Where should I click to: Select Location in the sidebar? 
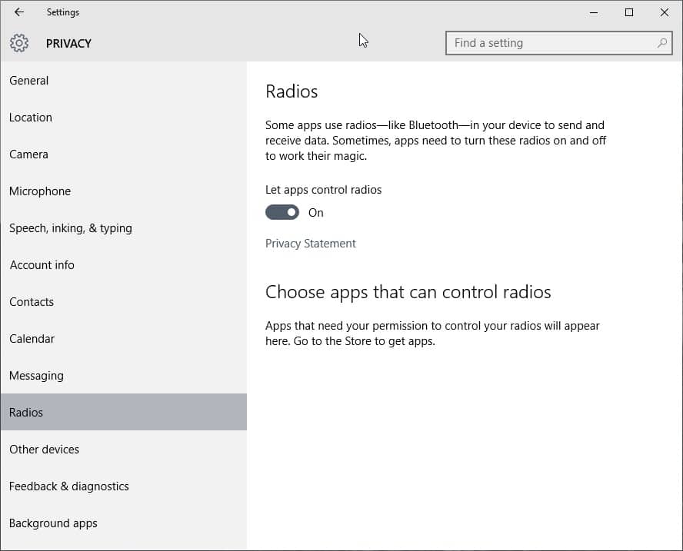pos(31,118)
